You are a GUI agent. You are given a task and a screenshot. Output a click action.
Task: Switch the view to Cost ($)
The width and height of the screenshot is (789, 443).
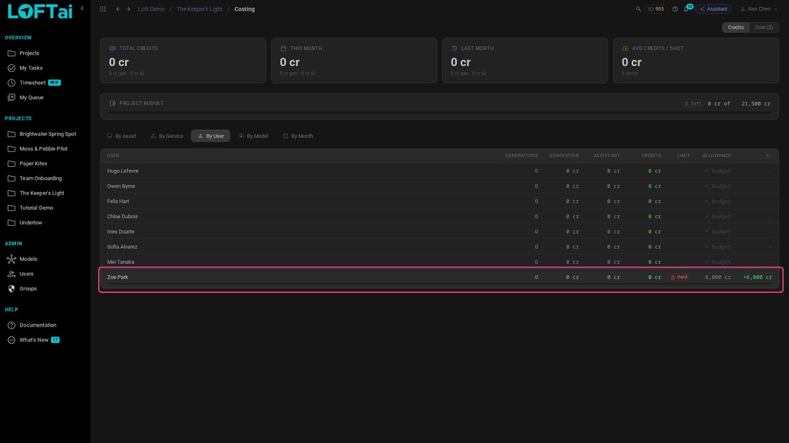tap(764, 28)
